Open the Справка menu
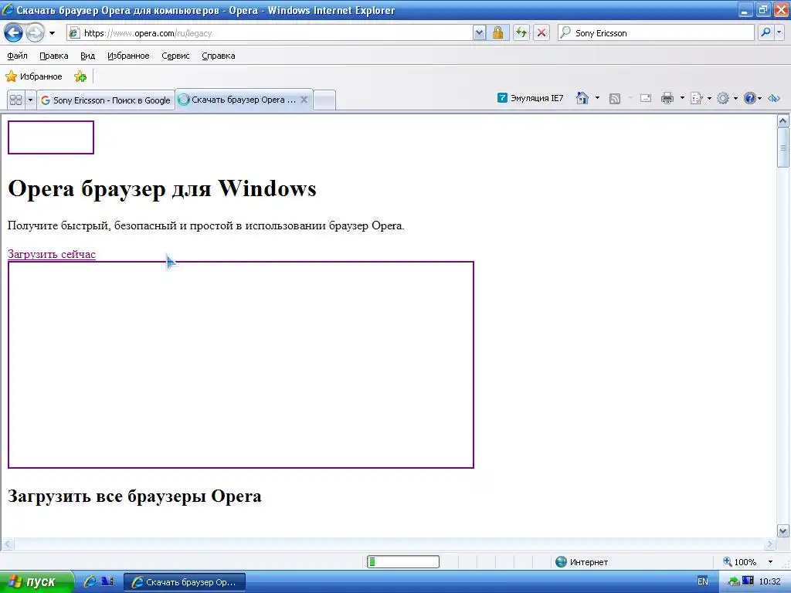Image resolution: width=791 pixels, height=593 pixels. point(219,56)
